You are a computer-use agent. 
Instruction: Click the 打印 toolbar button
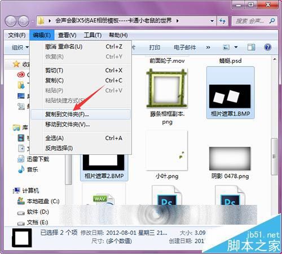click(155, 47)
